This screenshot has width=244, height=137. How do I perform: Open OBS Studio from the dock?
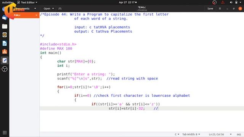pos(5,69)
